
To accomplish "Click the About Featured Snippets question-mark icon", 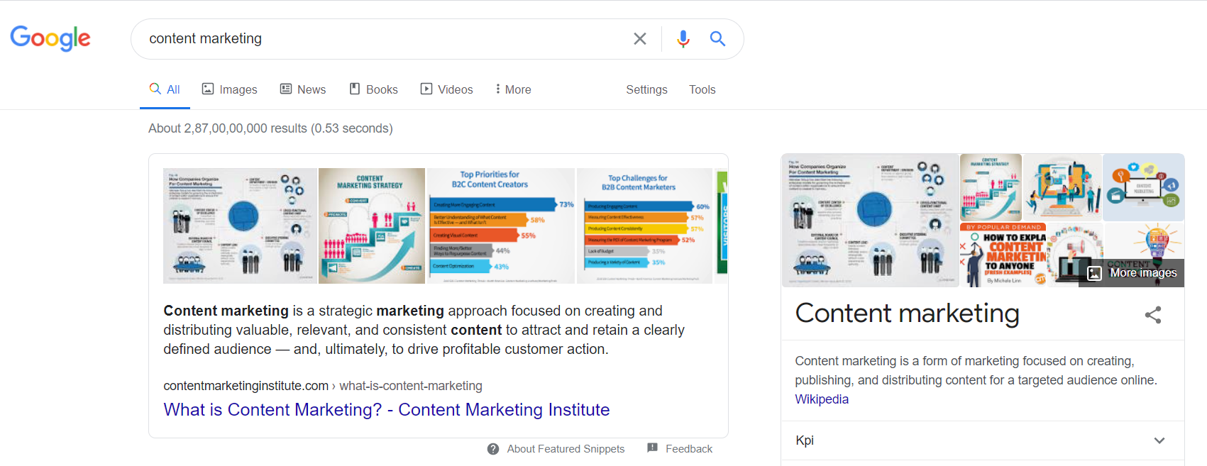I will 493,449.
